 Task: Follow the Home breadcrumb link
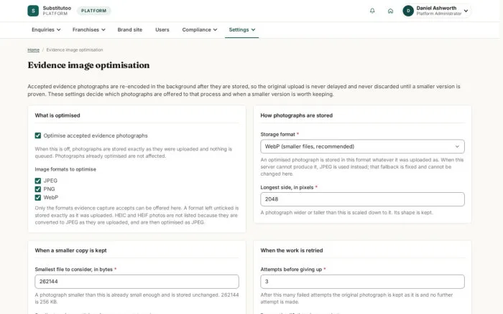33,50
